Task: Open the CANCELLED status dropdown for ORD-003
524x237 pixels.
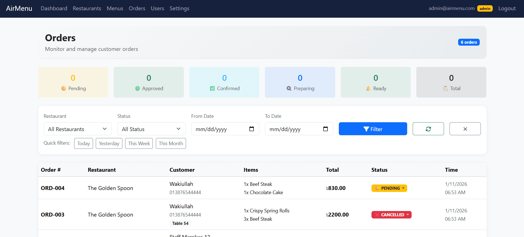Action: click(391, 215)
